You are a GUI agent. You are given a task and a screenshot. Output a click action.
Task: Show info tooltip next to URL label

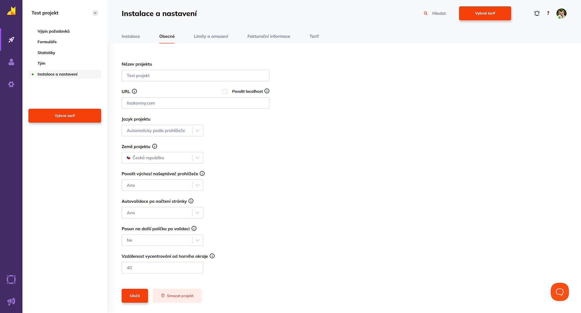pos(134,91)
